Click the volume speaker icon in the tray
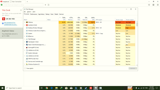Viewport: 160px width, 90px height. [143, 88]
